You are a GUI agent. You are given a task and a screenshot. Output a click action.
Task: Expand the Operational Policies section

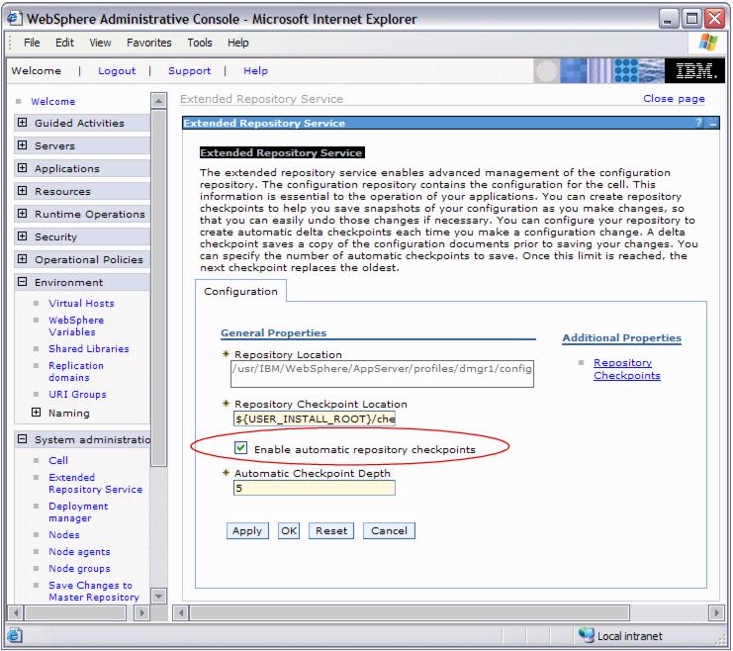pos(22,258)
